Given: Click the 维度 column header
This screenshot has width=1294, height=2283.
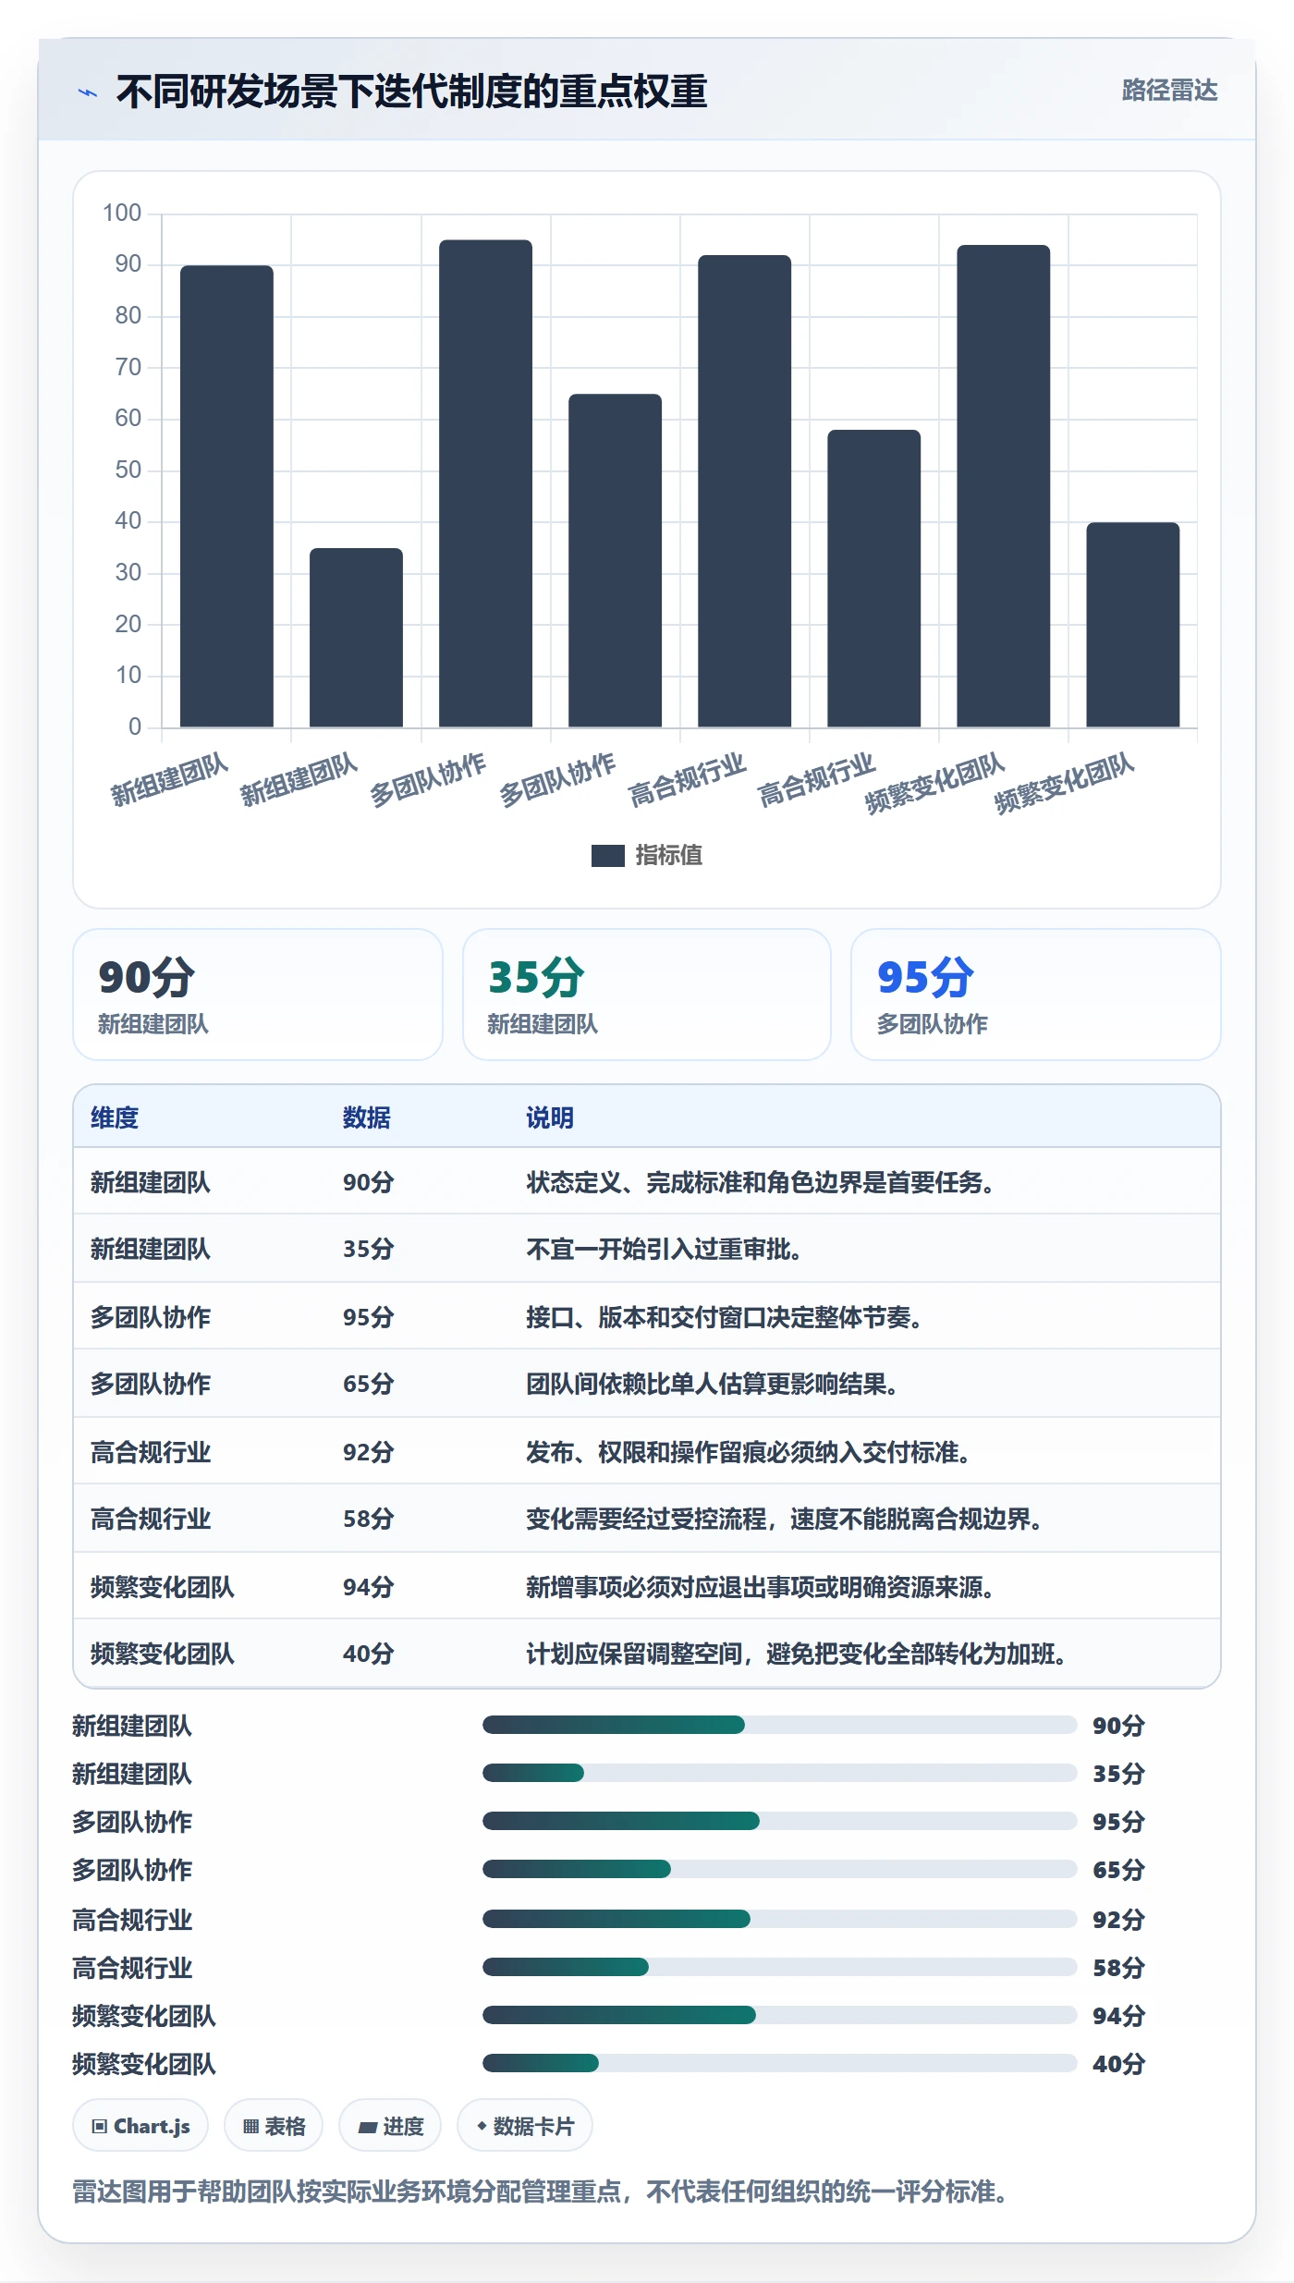Looking at the screenshot, I should point(115,1117).
